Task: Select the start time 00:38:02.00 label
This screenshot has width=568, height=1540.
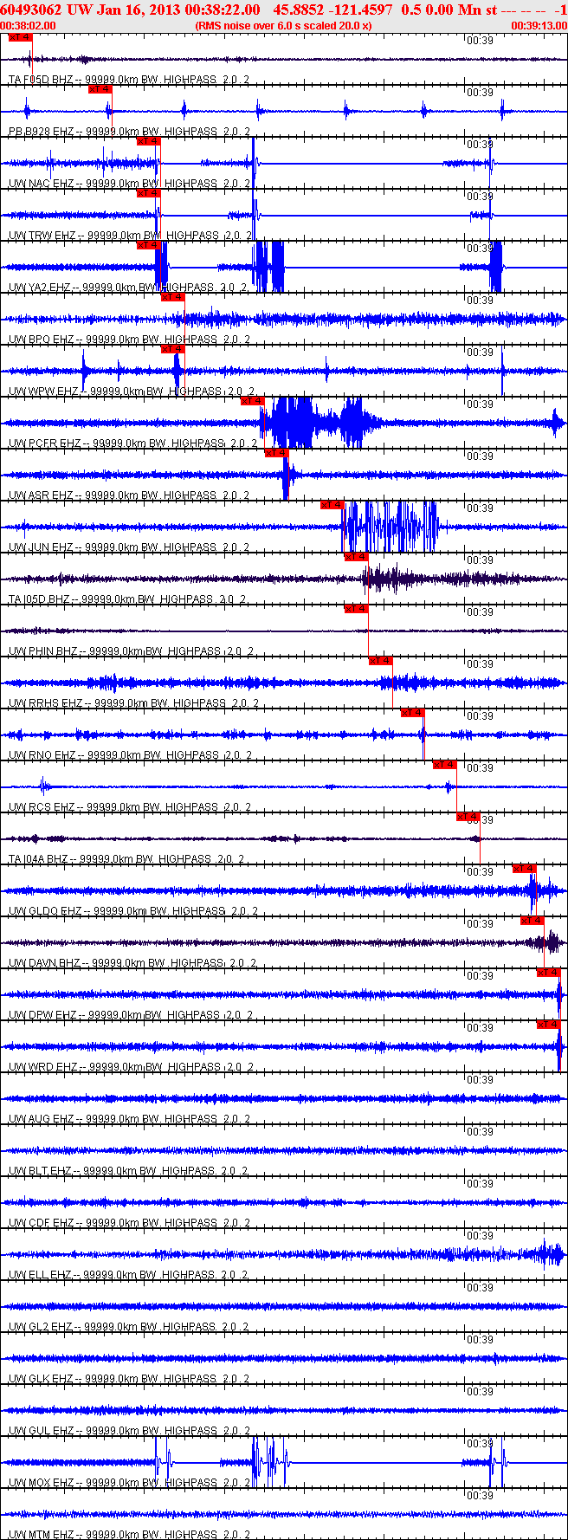Action: point(29,25)
